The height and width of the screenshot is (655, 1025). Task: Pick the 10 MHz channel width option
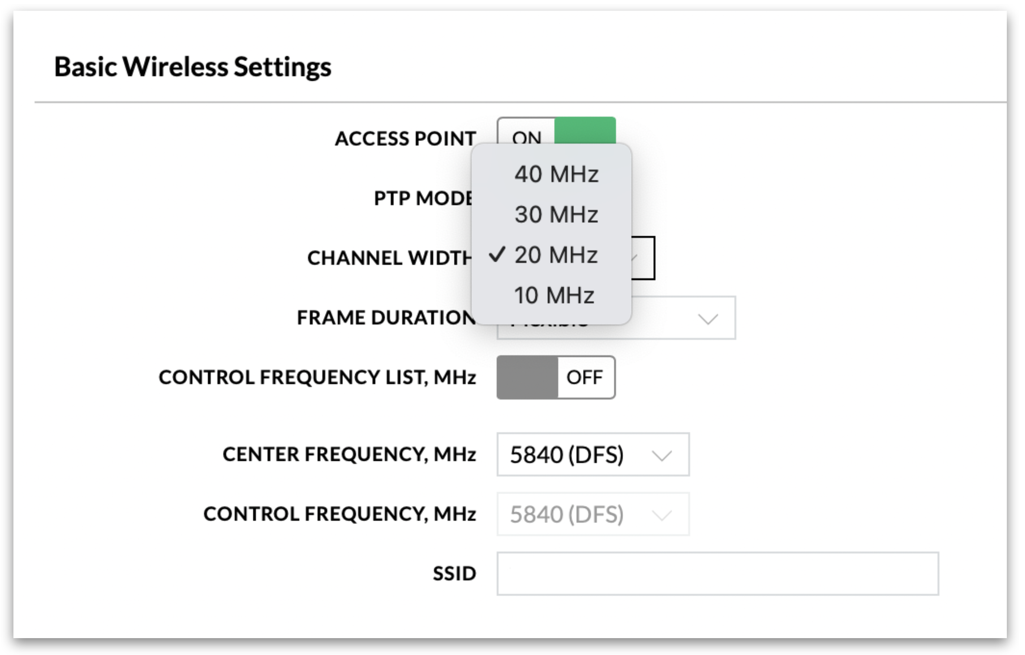551,295
